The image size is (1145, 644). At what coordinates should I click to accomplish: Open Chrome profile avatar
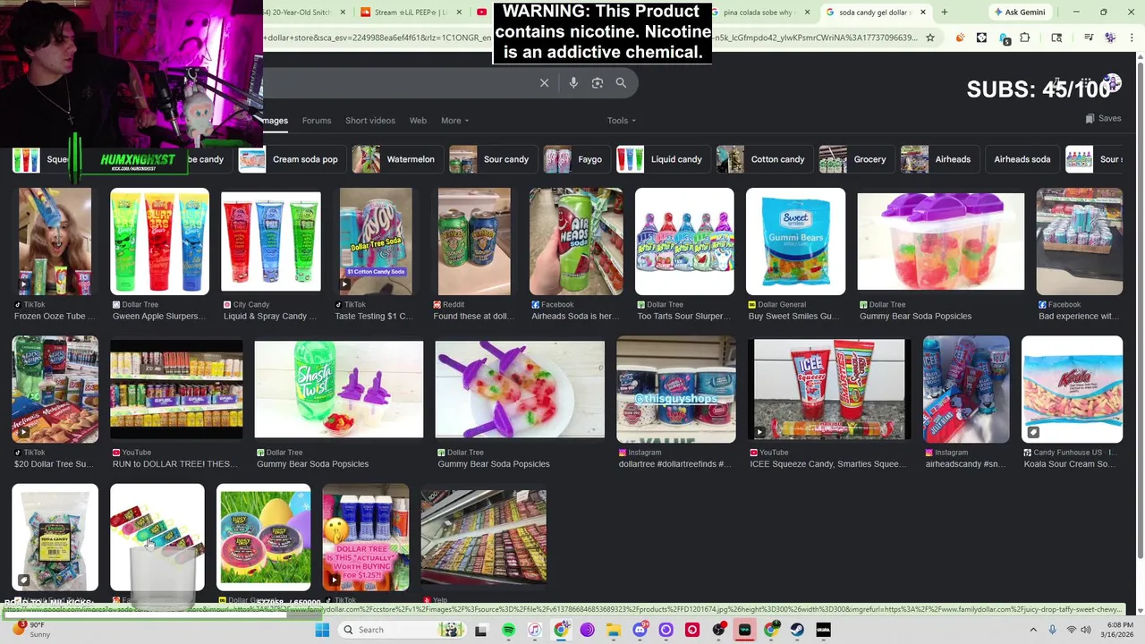click(1110, 38)
